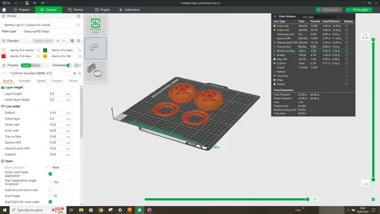Open Plate type dropdown

coord(51,32)
